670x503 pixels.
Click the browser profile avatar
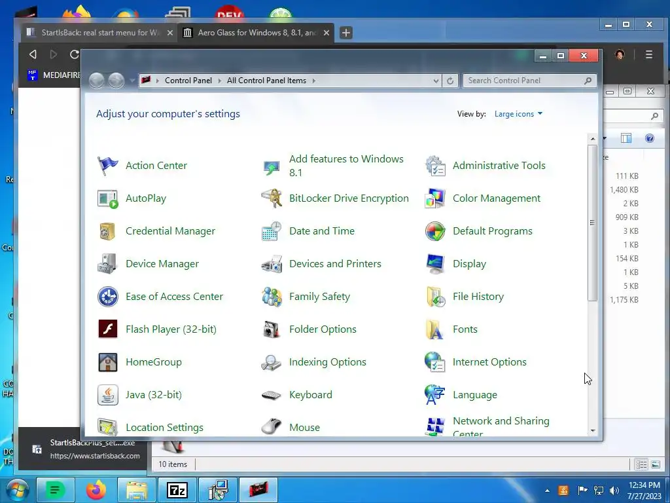[x=620, y=55]
